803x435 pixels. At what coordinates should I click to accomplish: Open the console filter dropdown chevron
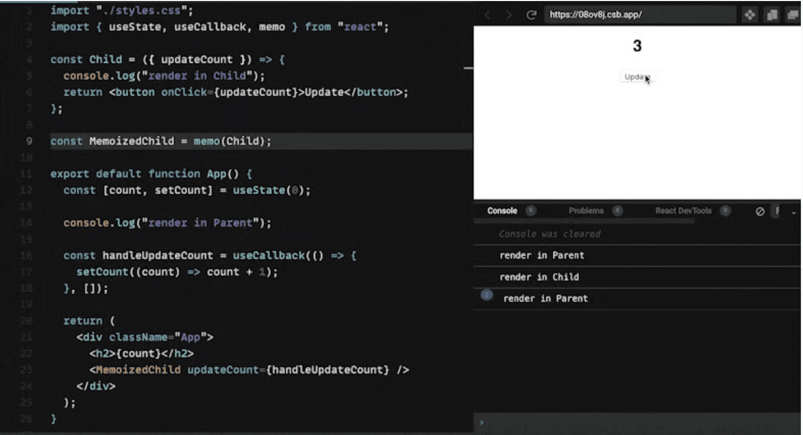click(x=792, y=212)
